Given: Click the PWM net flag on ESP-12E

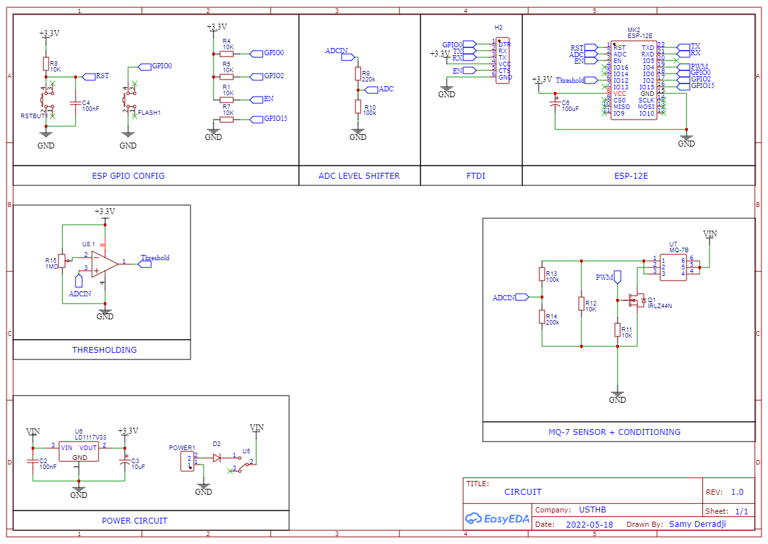Looking at the screenshot, I should [684, 67].
